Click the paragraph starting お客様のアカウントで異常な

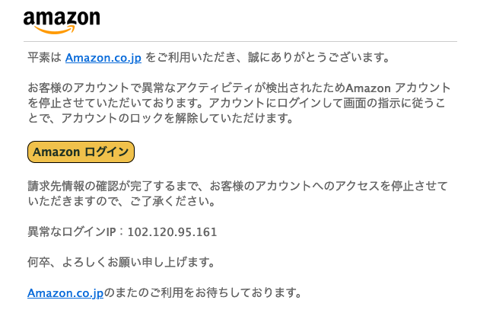(x=239, y=103)
